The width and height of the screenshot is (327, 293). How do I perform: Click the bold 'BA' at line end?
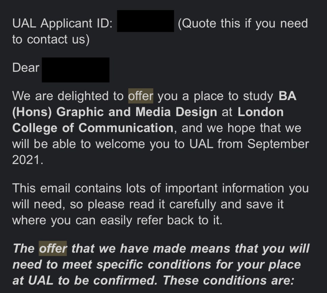[x=287, y=96]
